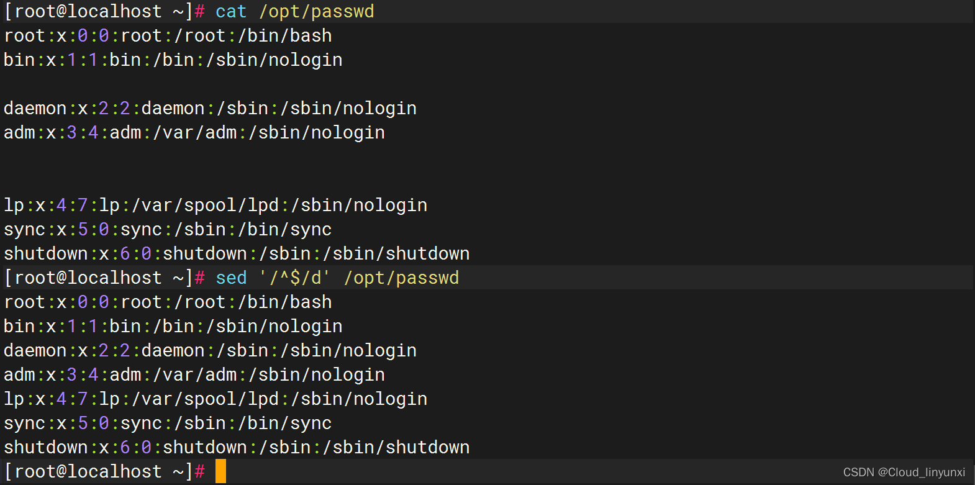Click the first daemon:x:2:2 output line

pos(210,109)
